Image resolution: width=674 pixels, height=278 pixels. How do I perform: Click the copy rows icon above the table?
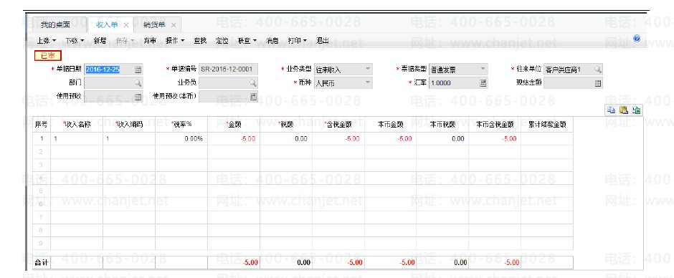coord(611,110)
